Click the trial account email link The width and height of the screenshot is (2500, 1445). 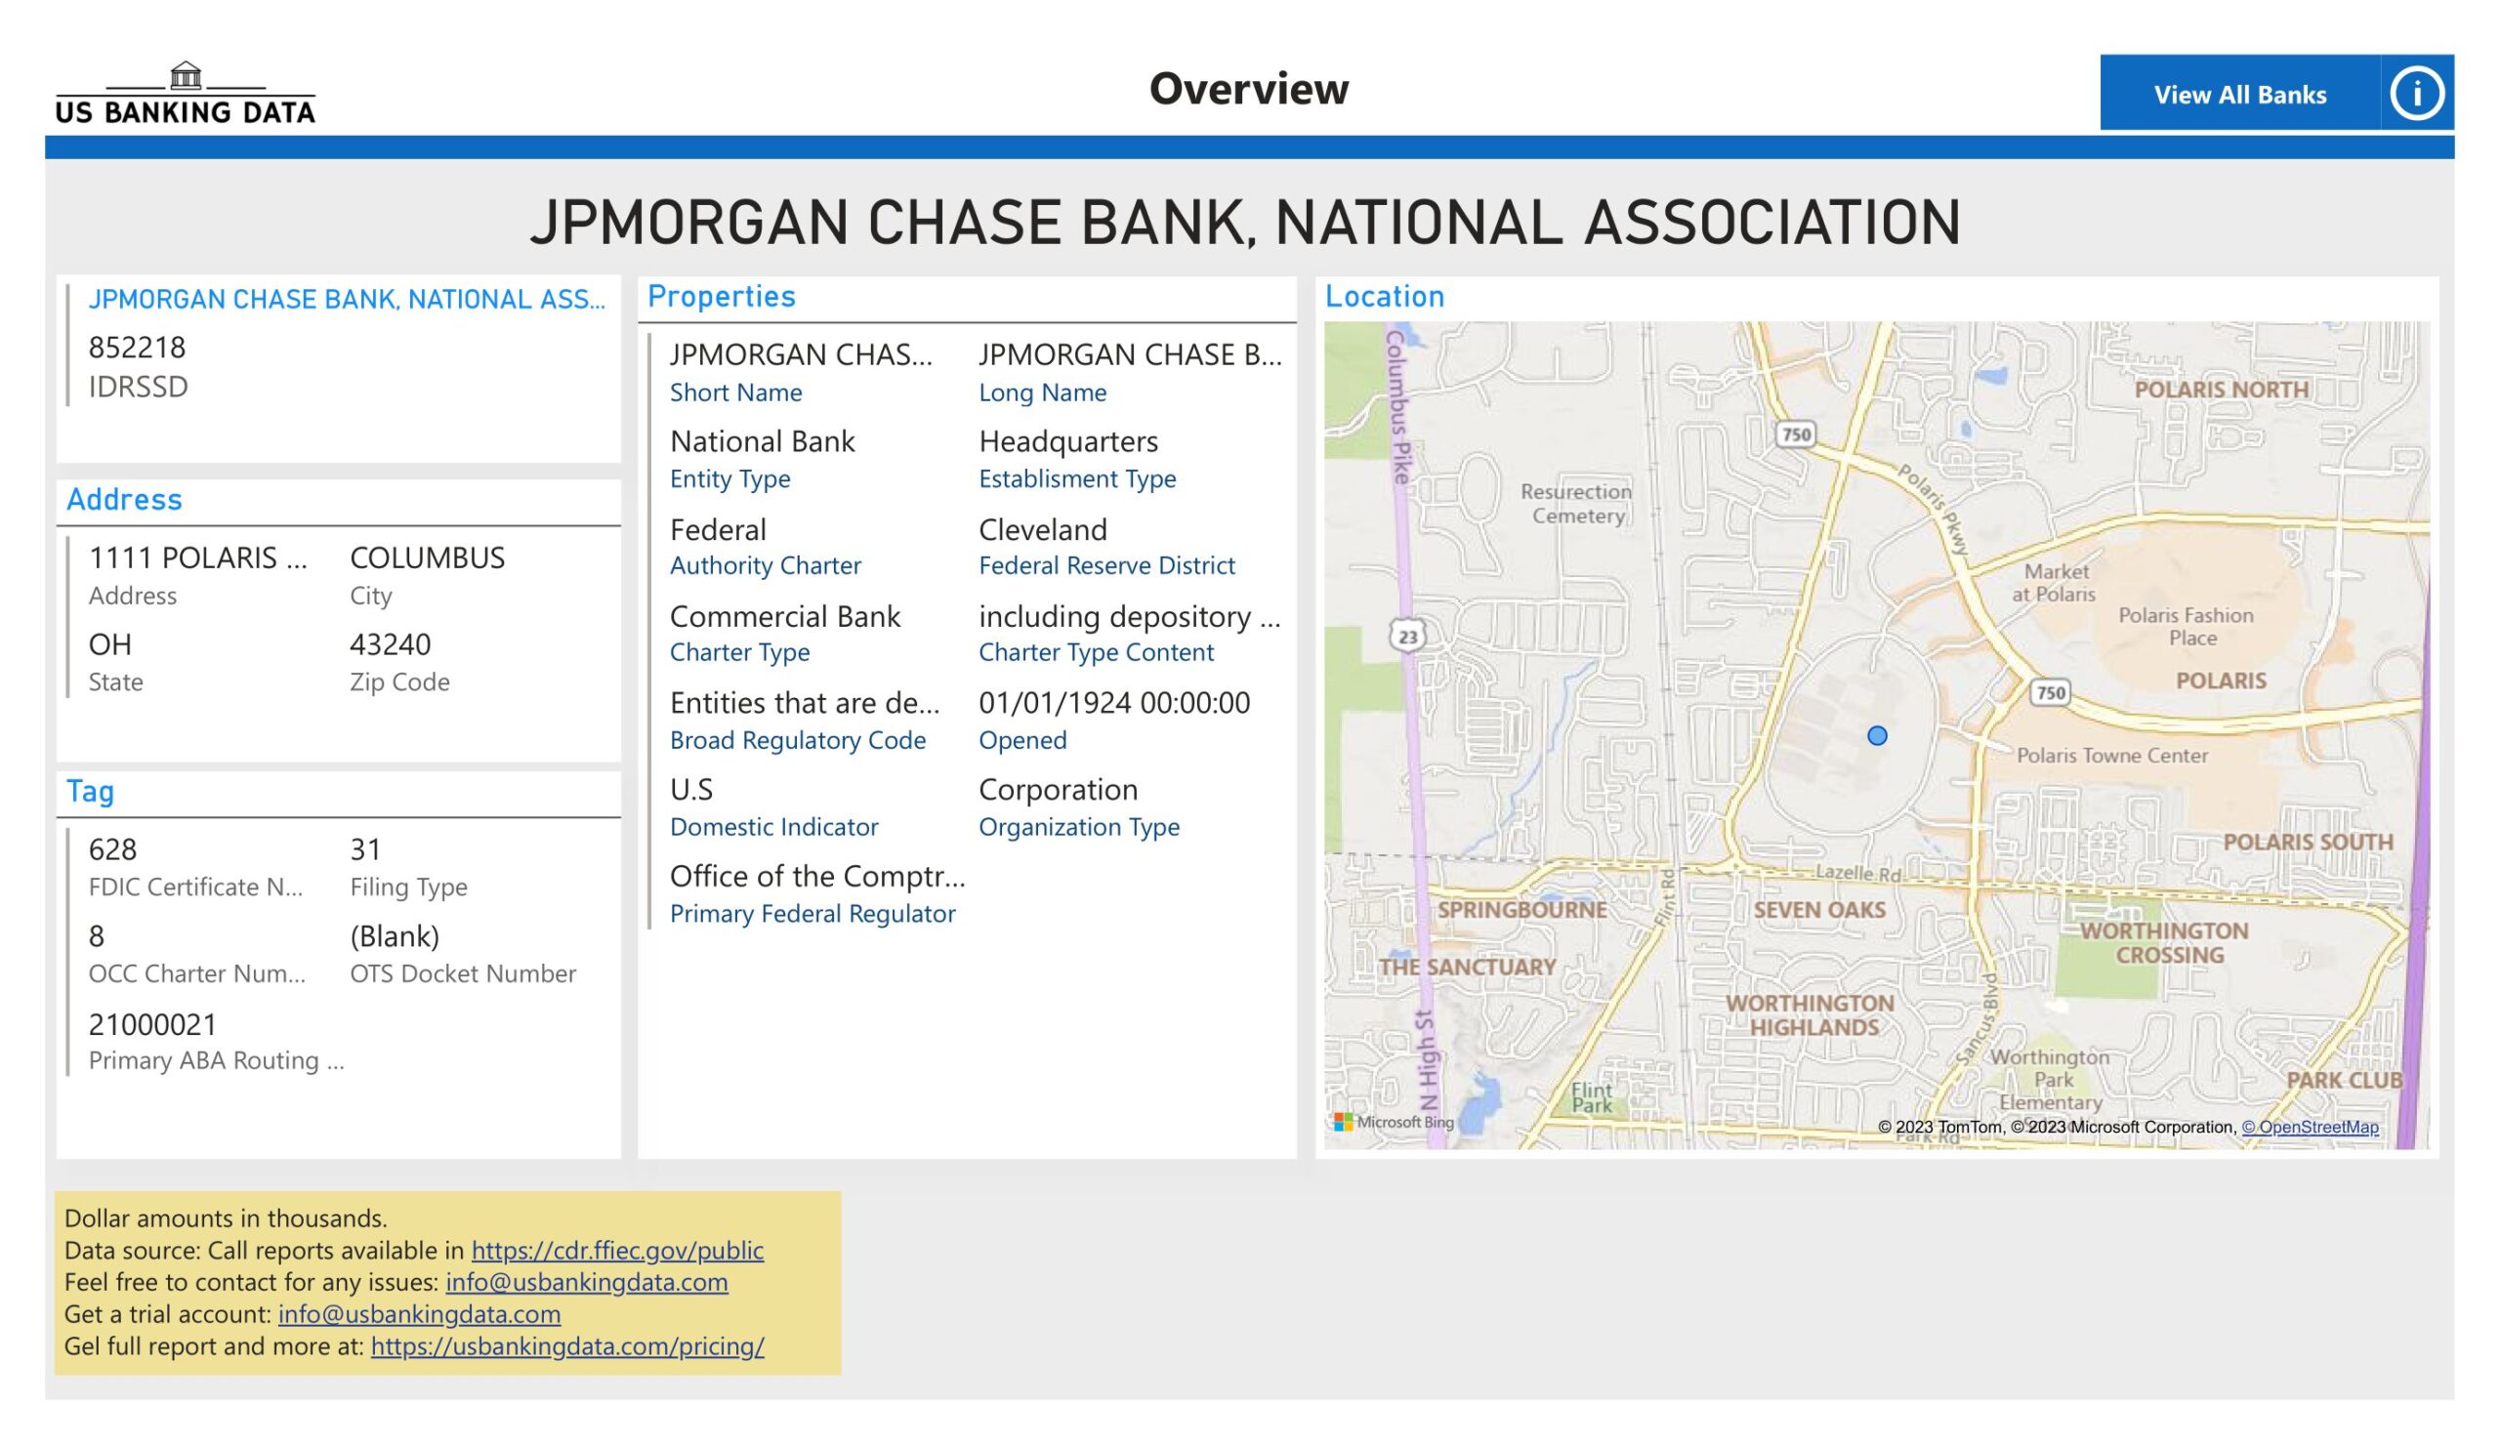tap(419, 1313)
